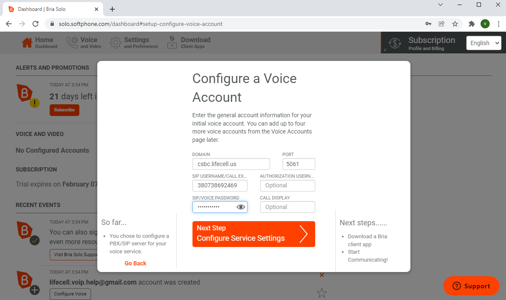Open Subscription Profile and Billing
The width and height of the screenshot is (506, 300).
click(423, 43)
